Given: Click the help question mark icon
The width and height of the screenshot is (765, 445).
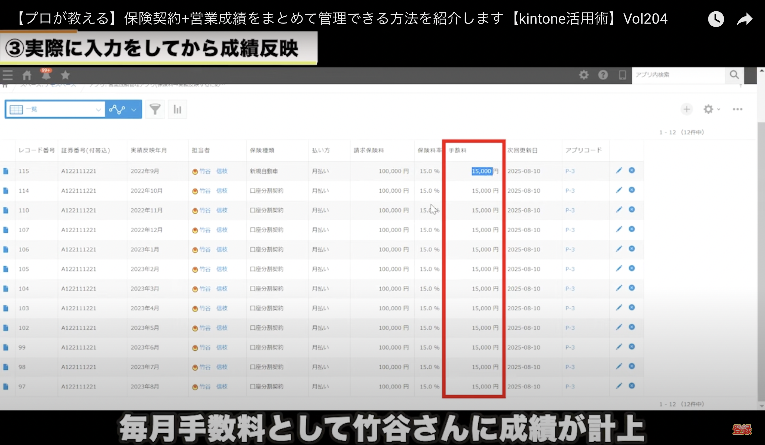Looking at the screenshot, I should (603, 75).
